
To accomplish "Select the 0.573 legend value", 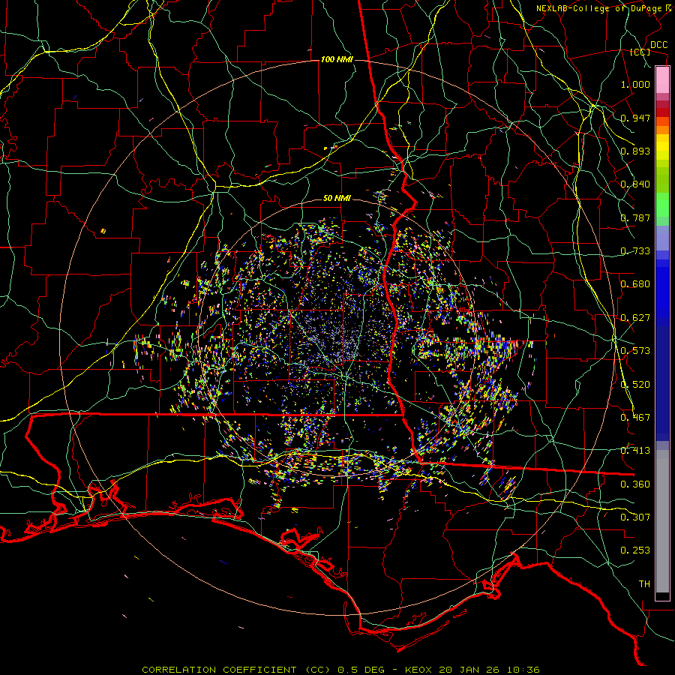I will (x=635, y=351).
